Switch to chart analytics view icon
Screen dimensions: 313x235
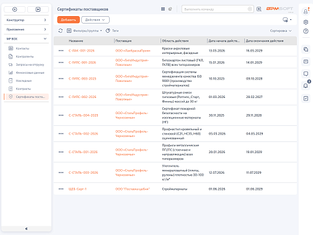(x=170, y=9)
